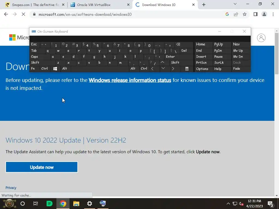
Task: Close the On-Screen Keyboard window
Action: click(244, 32)
